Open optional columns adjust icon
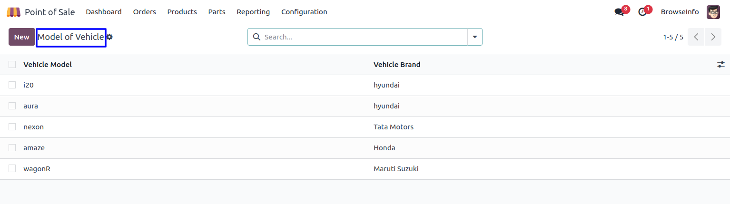This screenshot has width=730, height=204. click(721, 65)
